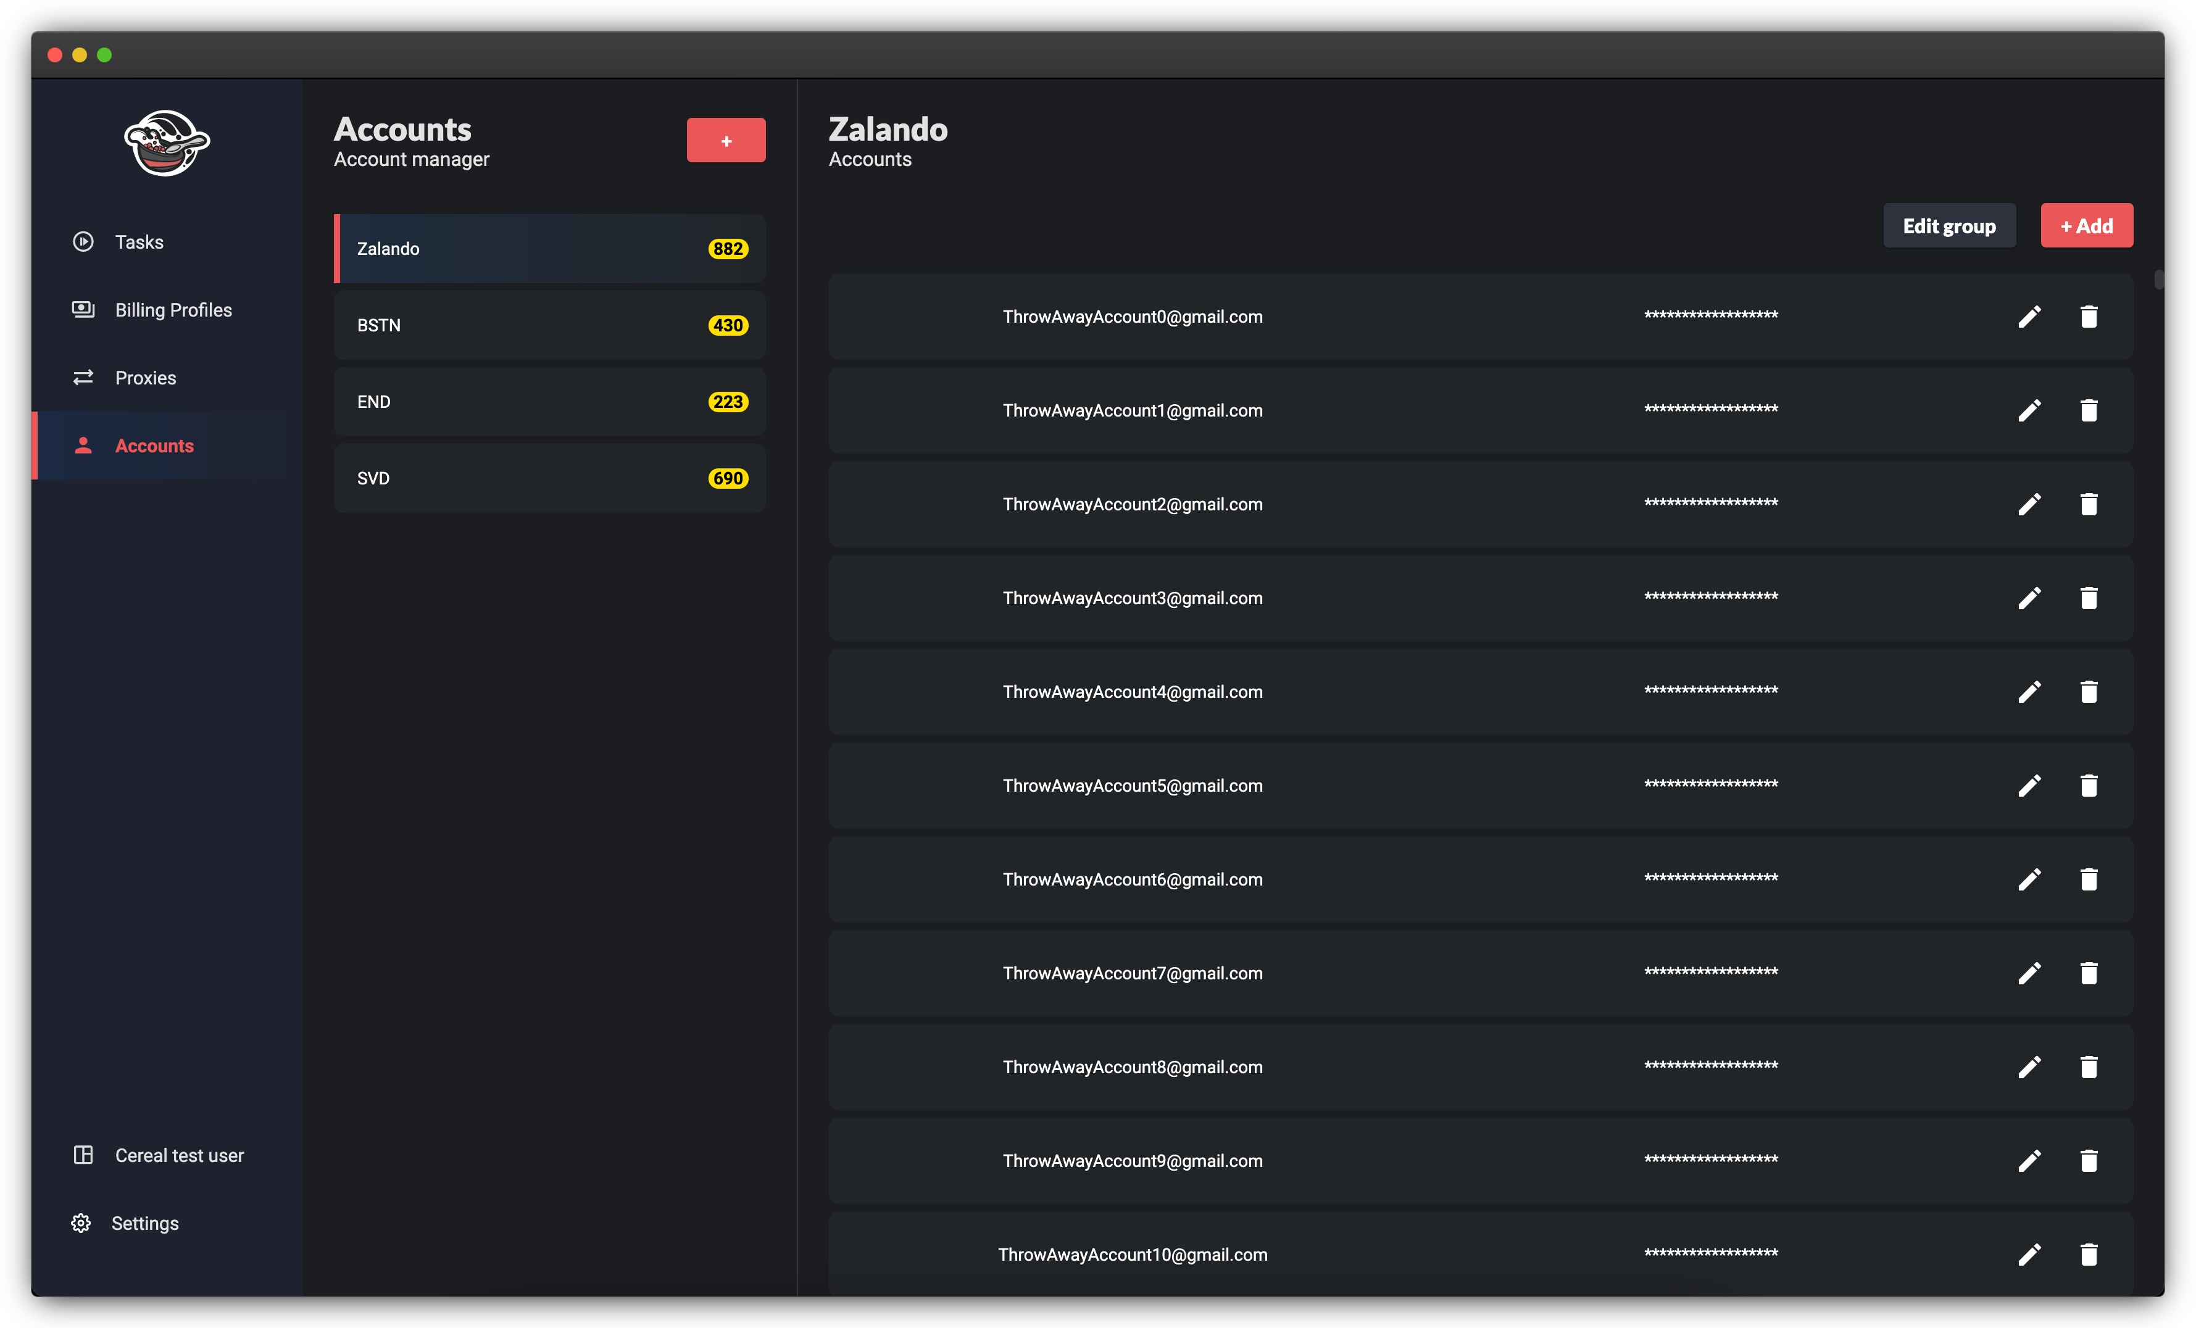Click the Cereal bowl logo
Image resolution: width=2196 pixels, height=1328 pixels.
(166, 143)
